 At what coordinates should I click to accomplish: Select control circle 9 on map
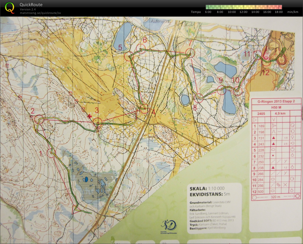coord(222,90)
